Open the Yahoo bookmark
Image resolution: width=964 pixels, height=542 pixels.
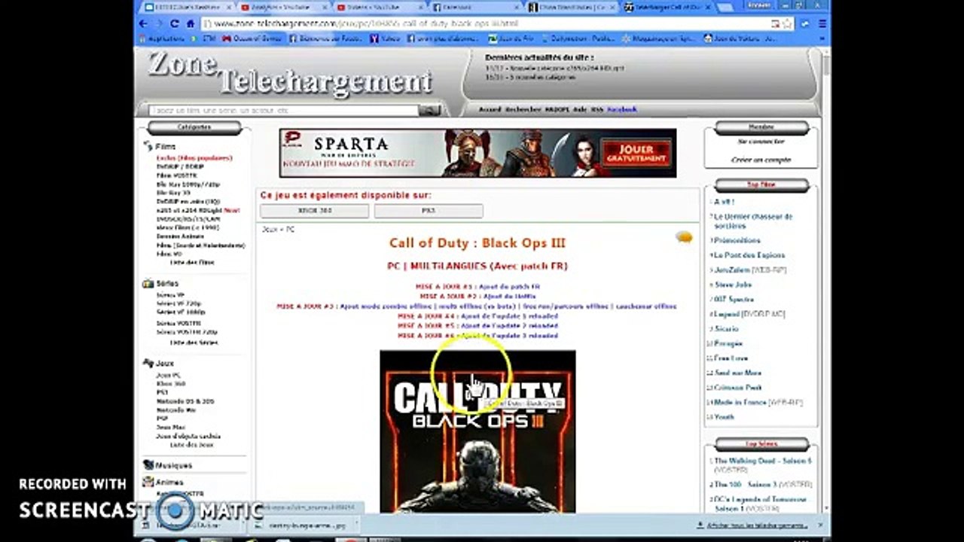385,38
